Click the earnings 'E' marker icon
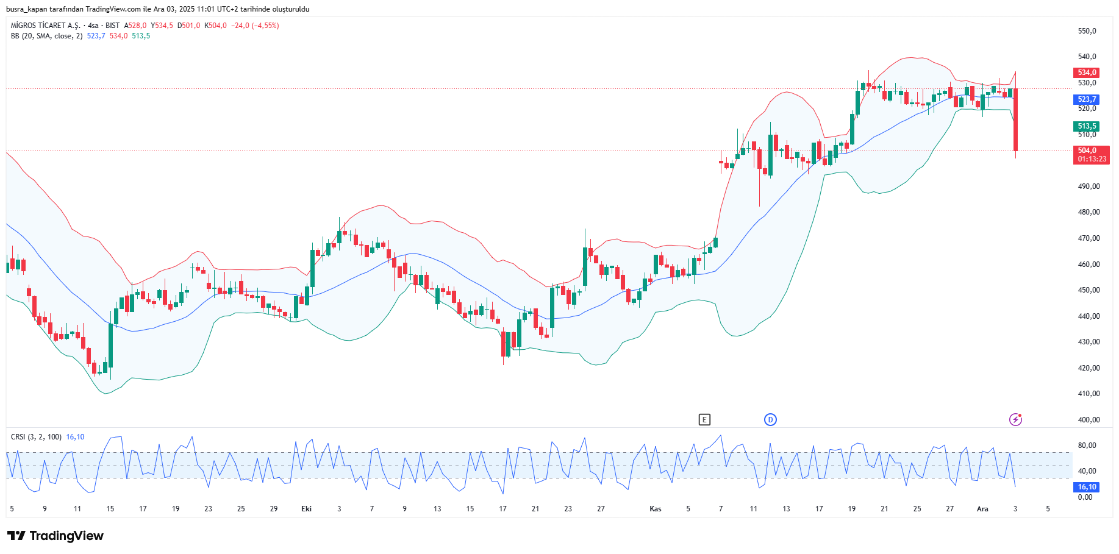Viewport: 1119px width, 554px height. coord(704,419)
